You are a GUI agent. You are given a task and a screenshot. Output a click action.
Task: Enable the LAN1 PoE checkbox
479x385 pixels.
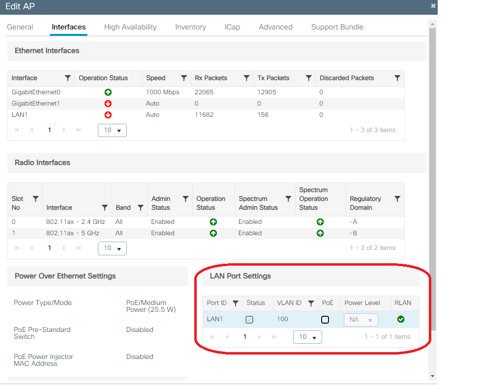325,320
